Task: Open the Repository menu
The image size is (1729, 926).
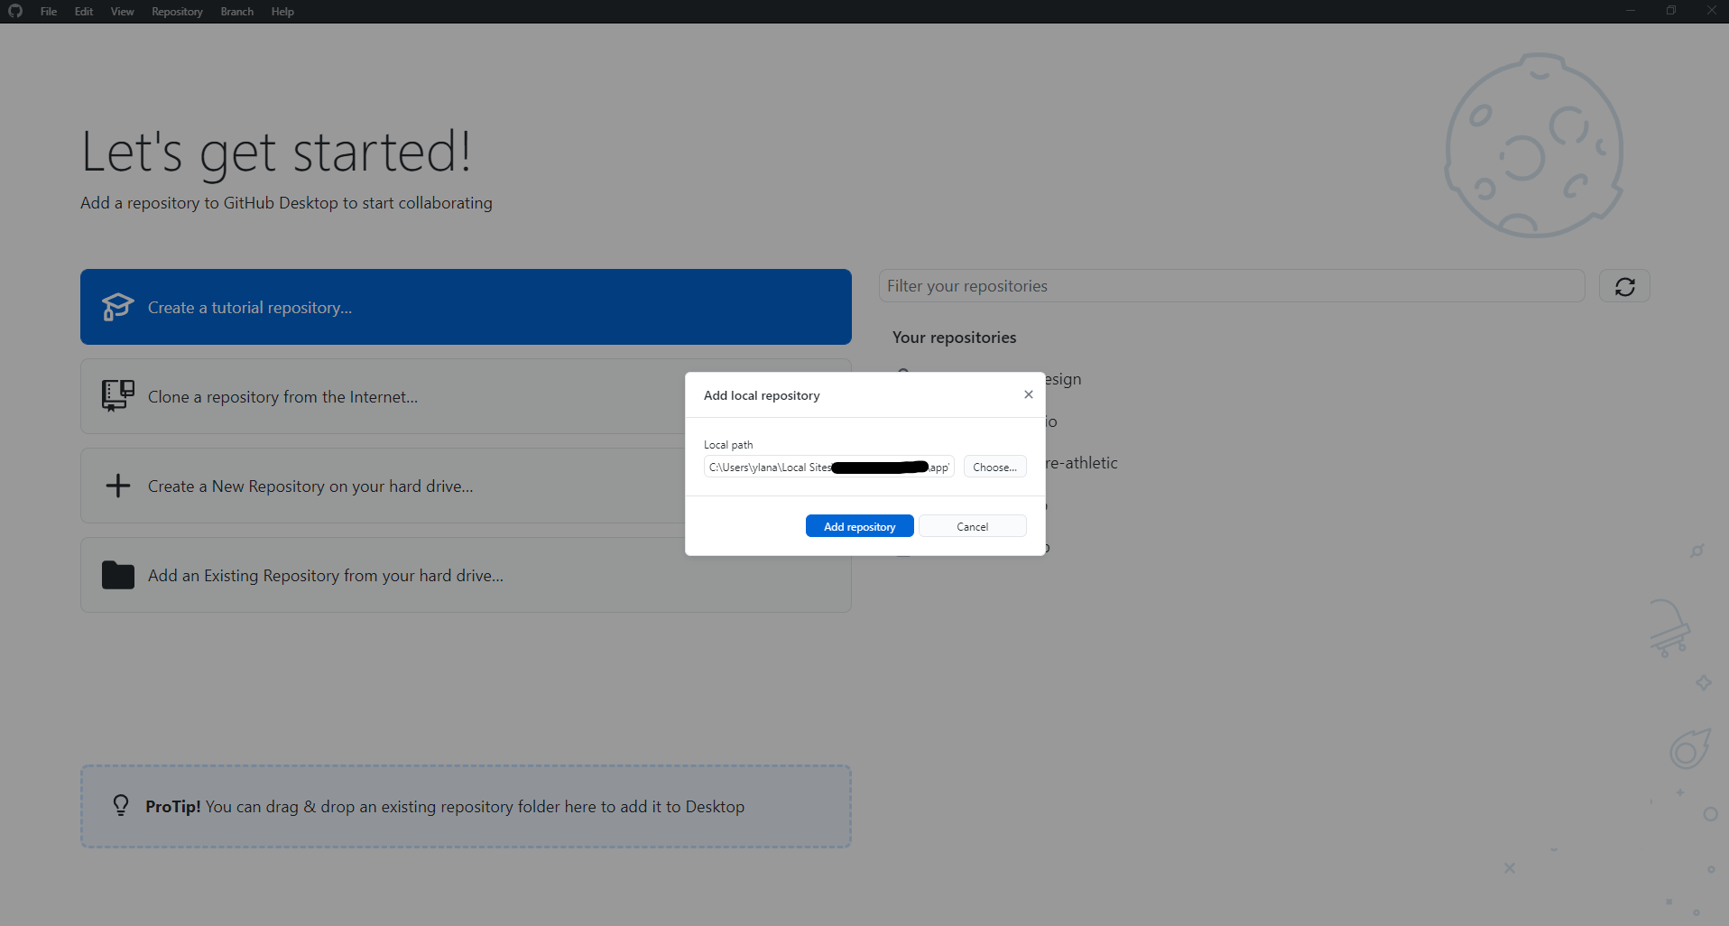Action: tap(177, 12)
